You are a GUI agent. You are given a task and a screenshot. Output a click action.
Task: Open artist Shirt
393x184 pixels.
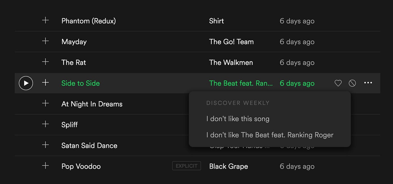coord(216,21)
